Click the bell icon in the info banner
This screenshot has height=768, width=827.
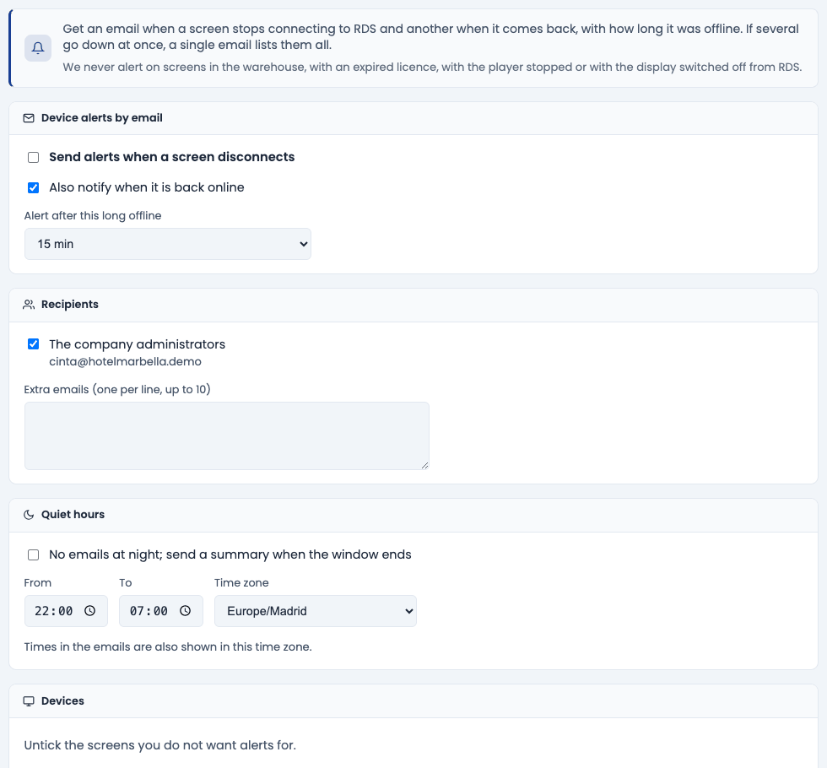point(38,48)
